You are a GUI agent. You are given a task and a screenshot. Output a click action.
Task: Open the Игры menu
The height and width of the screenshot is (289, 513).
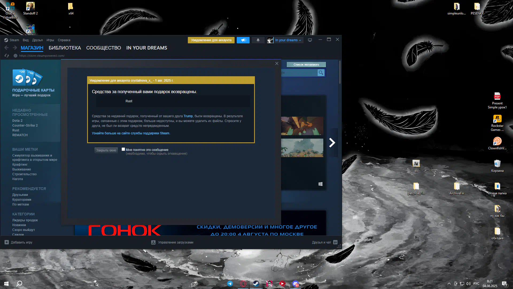(x=50, y=40)
